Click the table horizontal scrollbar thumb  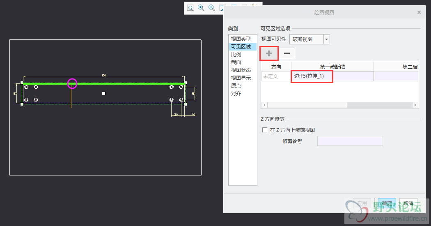(x=307, y=105)
